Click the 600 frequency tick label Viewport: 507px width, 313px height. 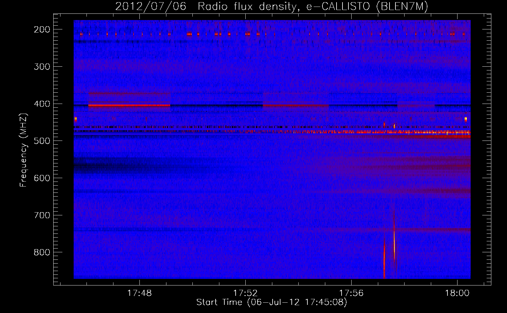[42, 178]
